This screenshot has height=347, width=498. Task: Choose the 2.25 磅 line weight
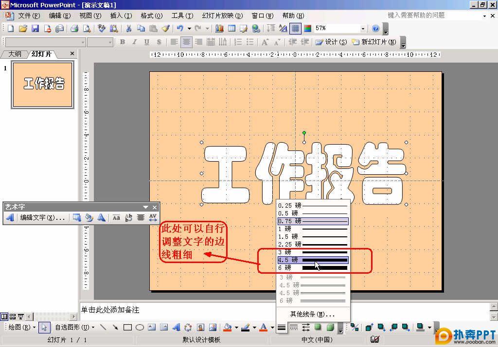pyautogui.click(x=313, y=244)
